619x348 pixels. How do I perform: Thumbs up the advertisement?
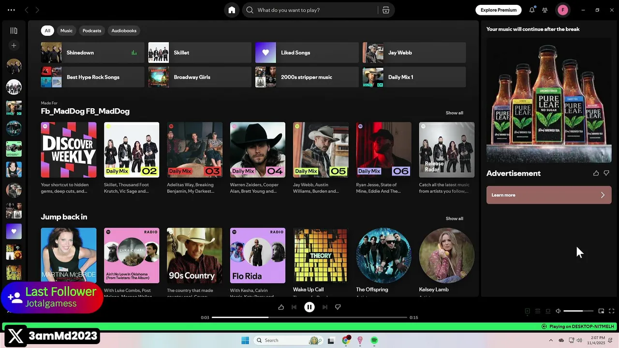click(x=596, y=173)
